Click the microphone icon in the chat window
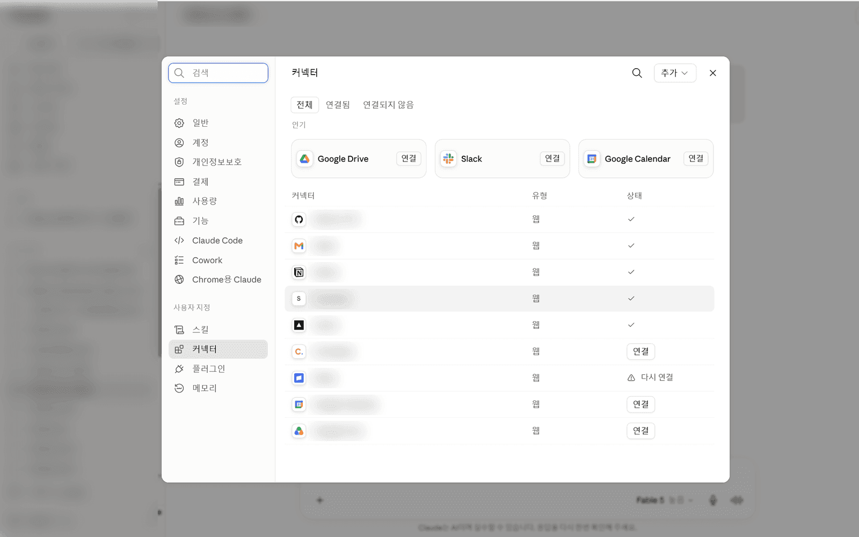Viewport: 859px width, 537px height. 713,500
